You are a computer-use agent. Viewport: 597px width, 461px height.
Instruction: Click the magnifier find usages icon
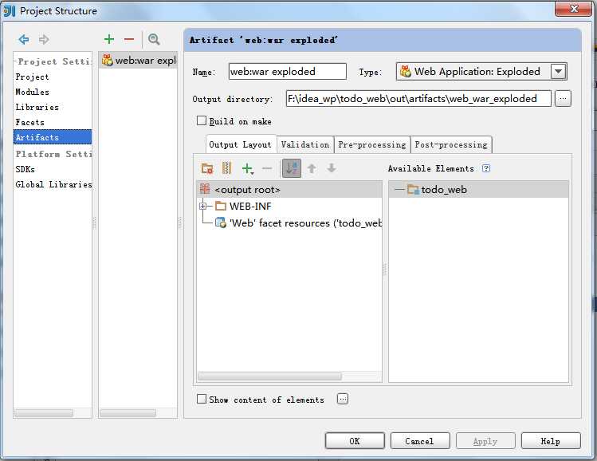pos(154,39)
